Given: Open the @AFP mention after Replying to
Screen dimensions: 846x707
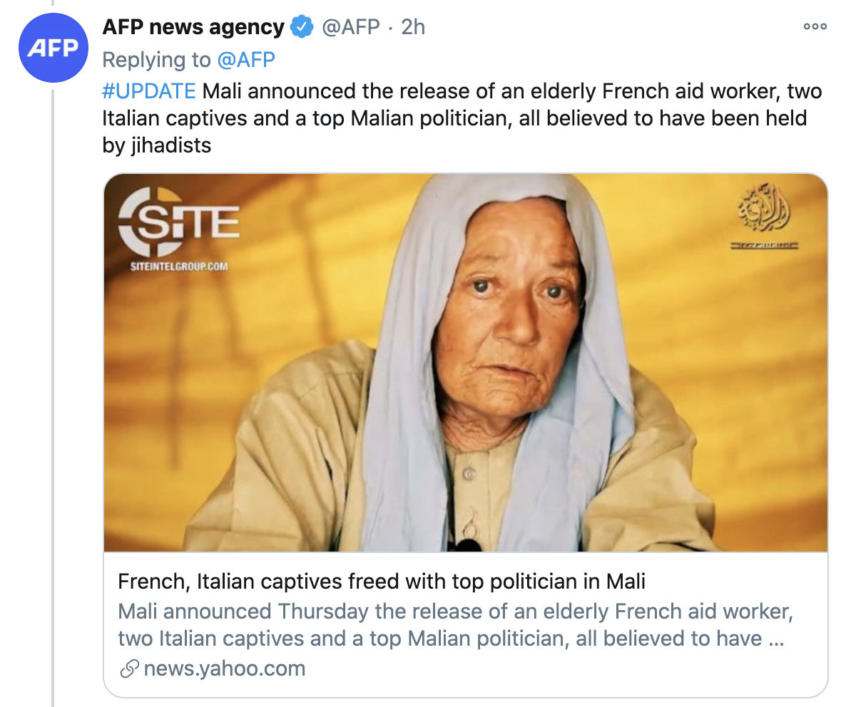Looking at the screenshot, I should [x=246, y=60].
